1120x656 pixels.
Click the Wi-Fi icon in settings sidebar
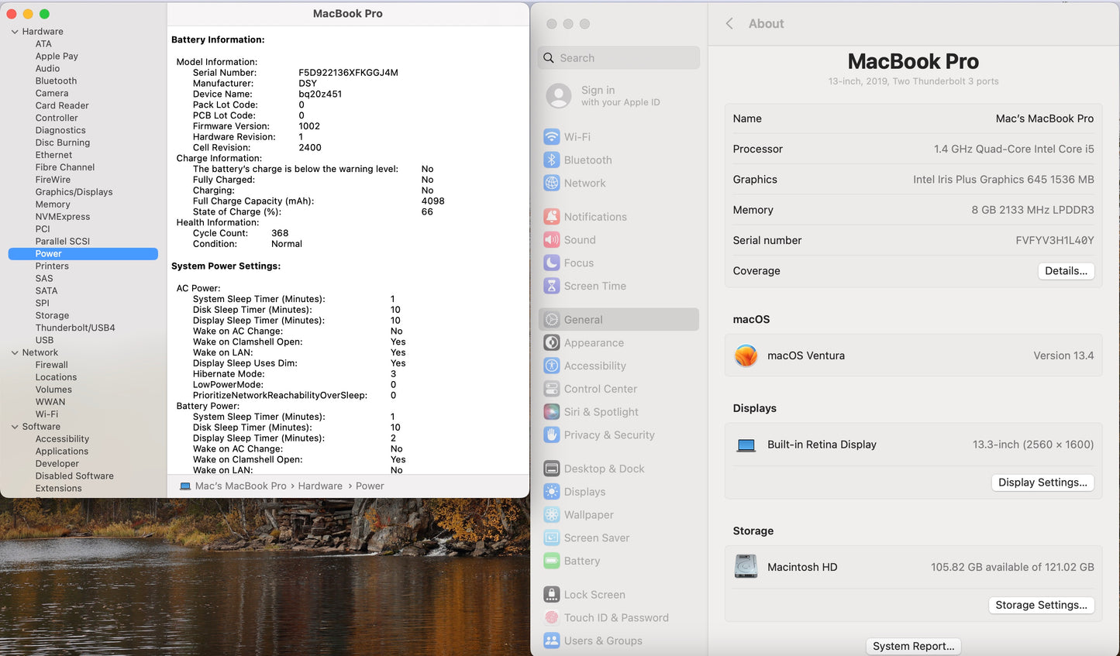[551, 137]
